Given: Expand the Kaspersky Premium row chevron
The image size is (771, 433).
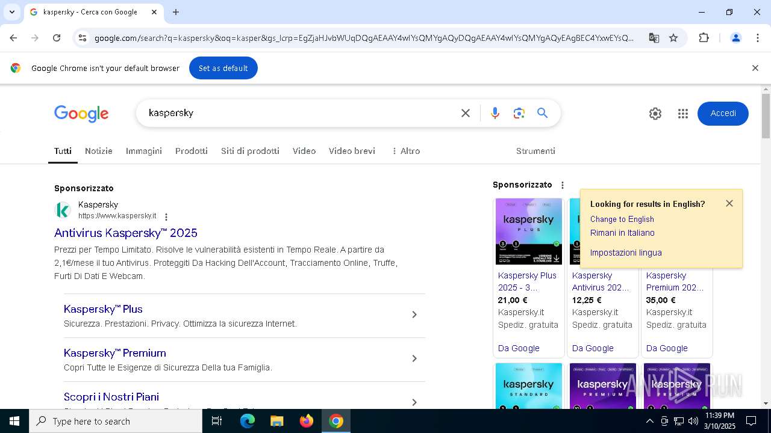Looking at the screenshot, I should point(414,358).
